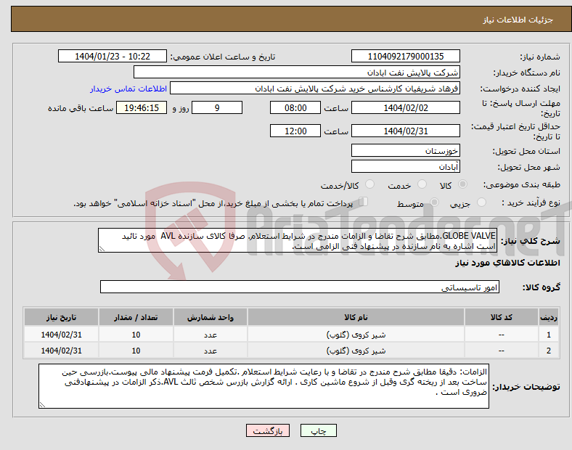The image size is (572, 450).
Task: Click the city field آبادان
Action: (x=405, y=167)
